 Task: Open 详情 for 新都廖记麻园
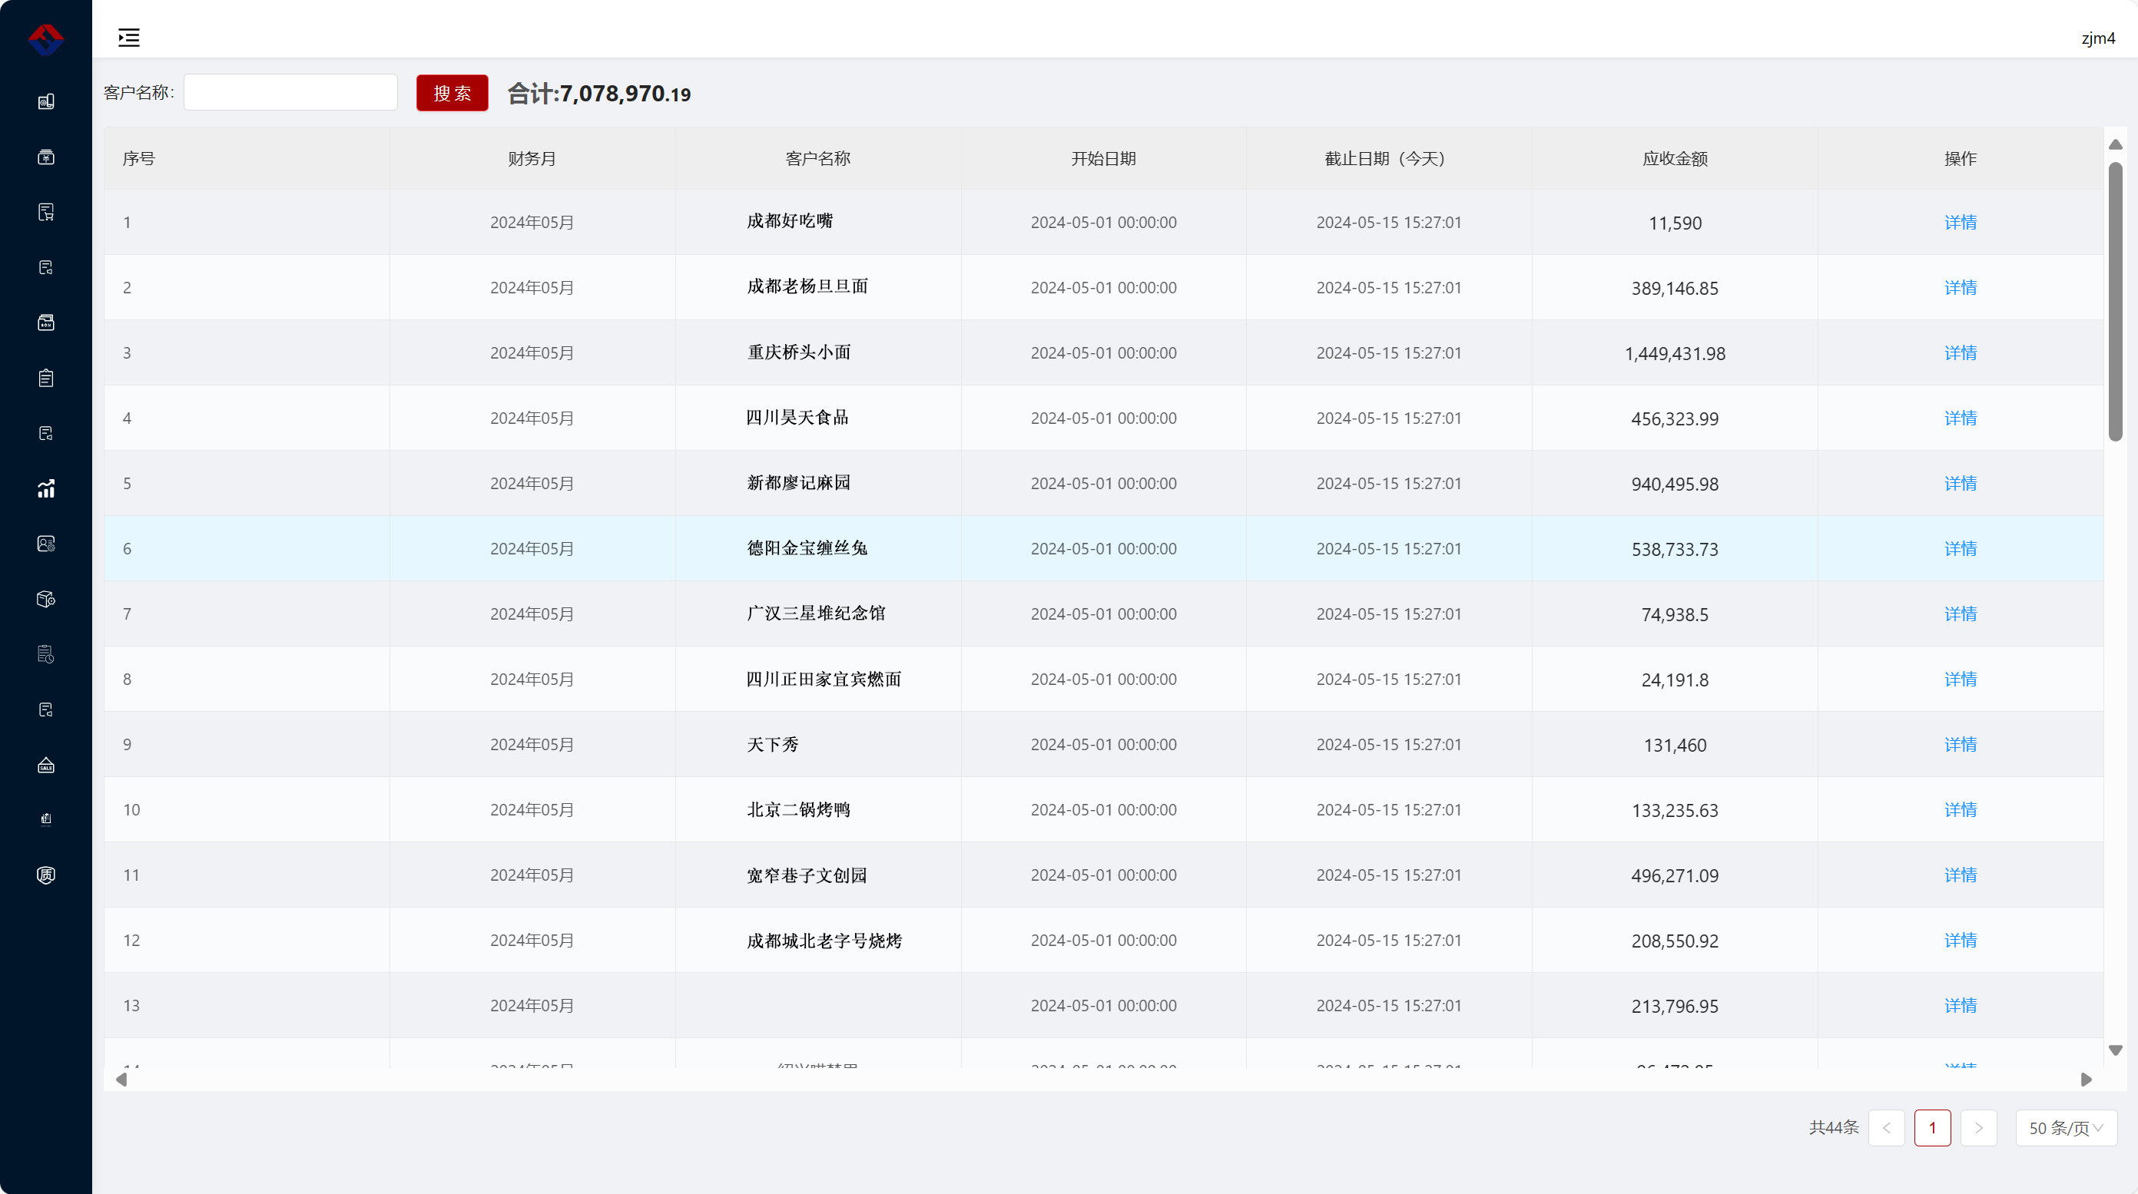coord(1961,484)
